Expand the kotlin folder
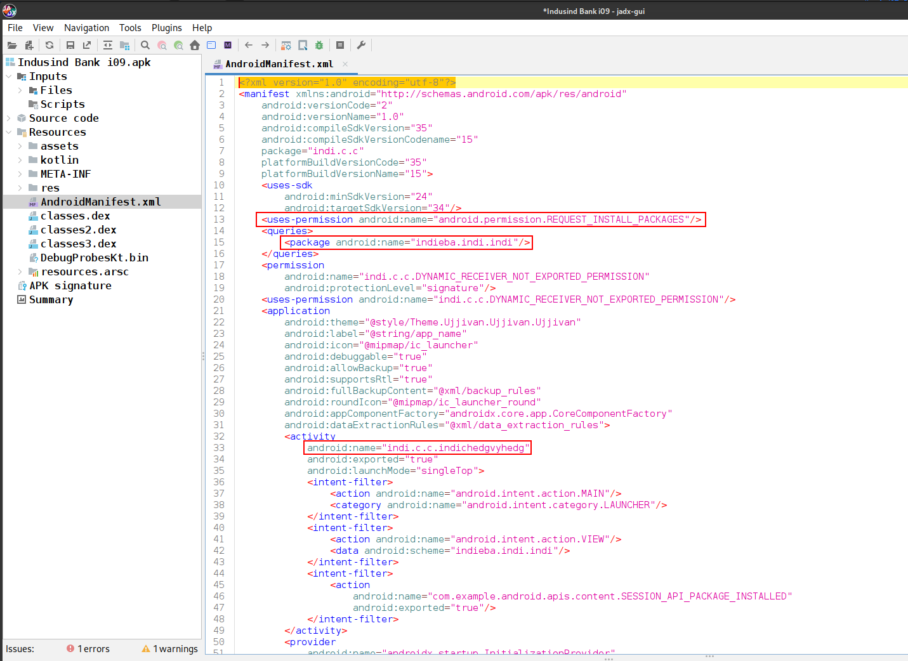The image size is (908, 661). pyautogui.click(x=20, y=160)
